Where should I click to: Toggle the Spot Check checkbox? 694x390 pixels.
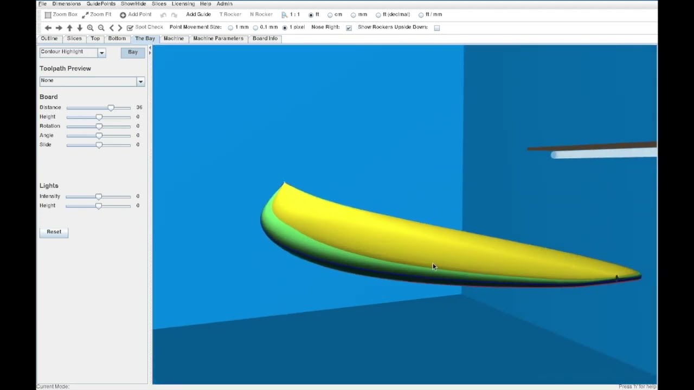[130, 28]
